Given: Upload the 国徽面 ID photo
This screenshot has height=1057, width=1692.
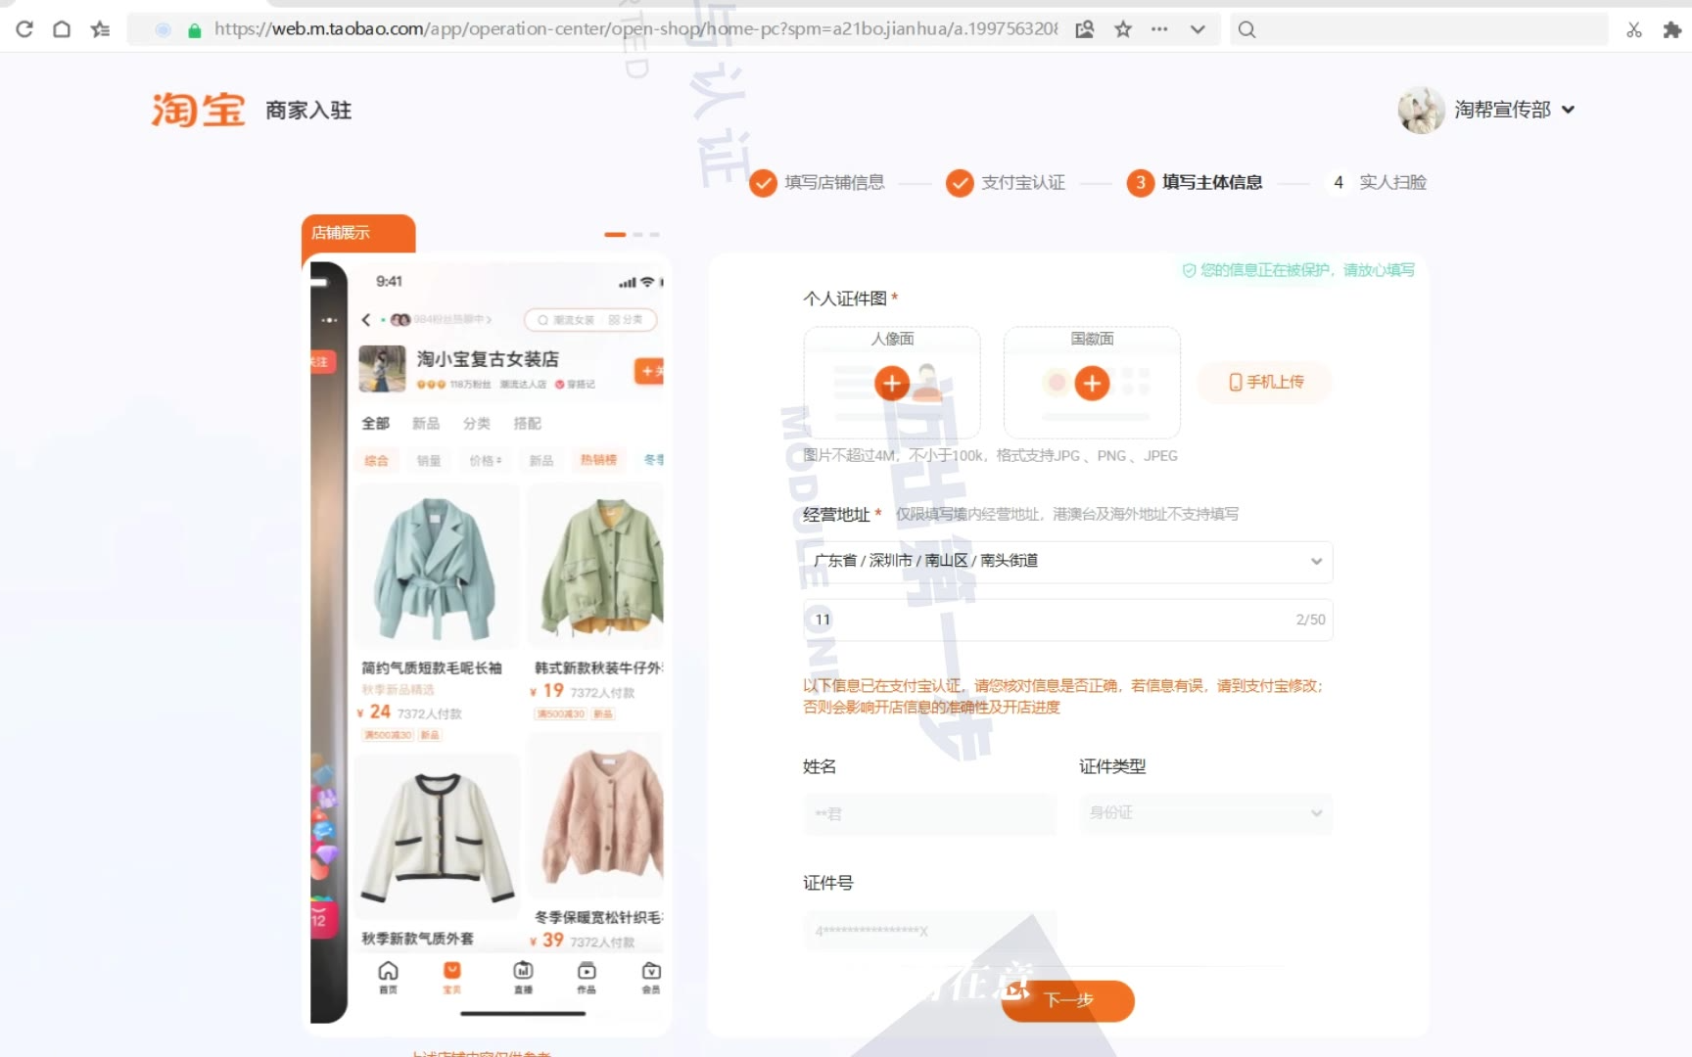Looking at the screenshot, I should click(x=1092, y=382).
